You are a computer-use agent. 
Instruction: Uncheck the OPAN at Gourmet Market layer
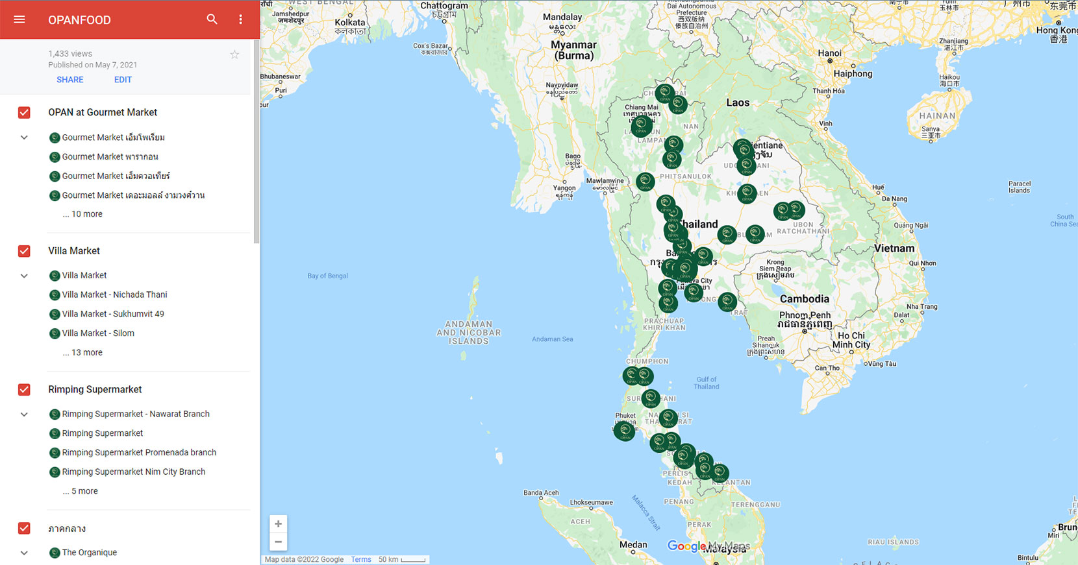24,113
